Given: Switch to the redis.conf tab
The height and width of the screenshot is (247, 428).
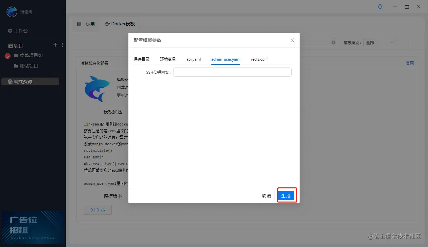Looking at the screenshot, I should (259, 59).
